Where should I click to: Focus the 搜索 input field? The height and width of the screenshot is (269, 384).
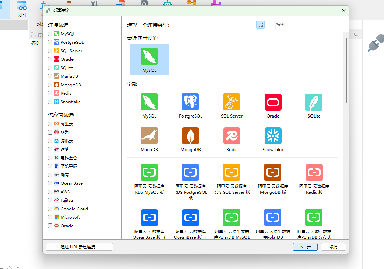(309, 25)
